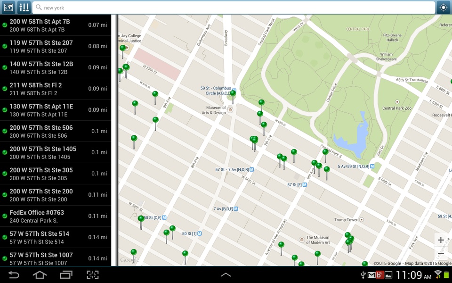Tap the search magnifier icon
Image resolution: width=452 pixels, height=283 pixels.
(x=39, y=8)
